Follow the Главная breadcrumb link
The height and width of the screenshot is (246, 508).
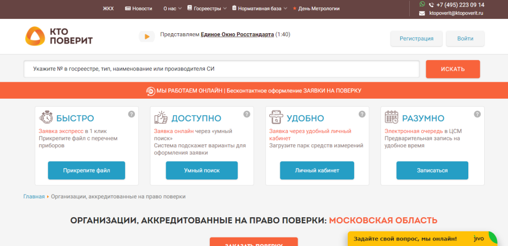point(34,196)
